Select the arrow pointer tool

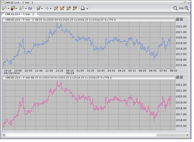click(x=39, y=8)
